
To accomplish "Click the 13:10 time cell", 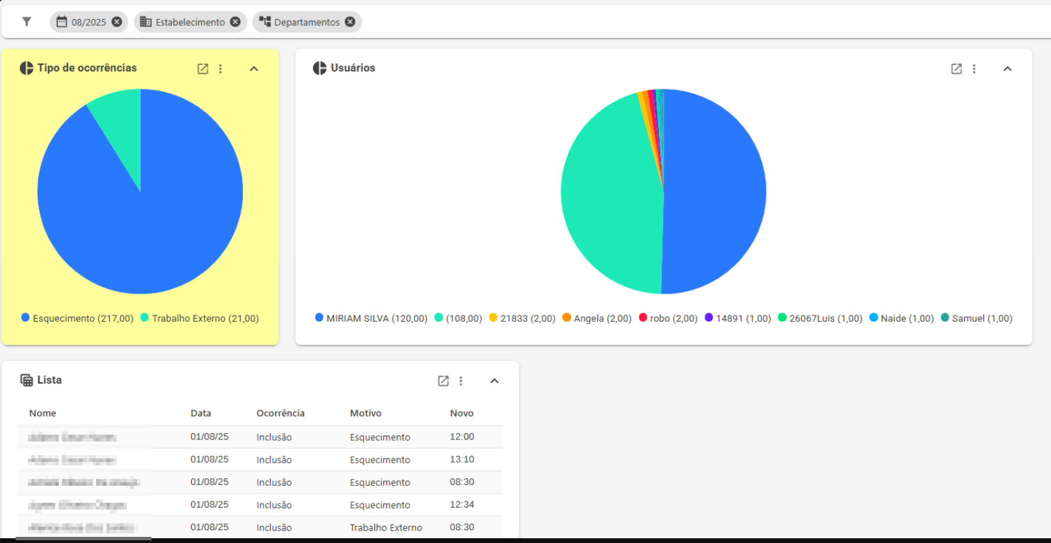I will coord(462,459).
